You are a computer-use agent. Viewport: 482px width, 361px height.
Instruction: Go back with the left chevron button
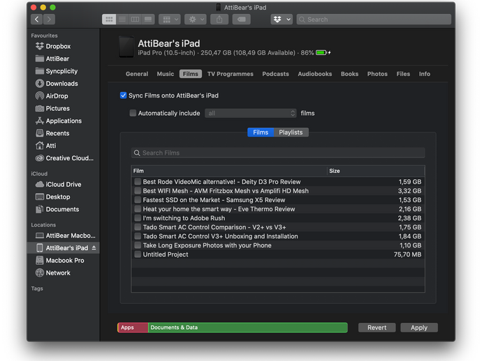[37, 20]
